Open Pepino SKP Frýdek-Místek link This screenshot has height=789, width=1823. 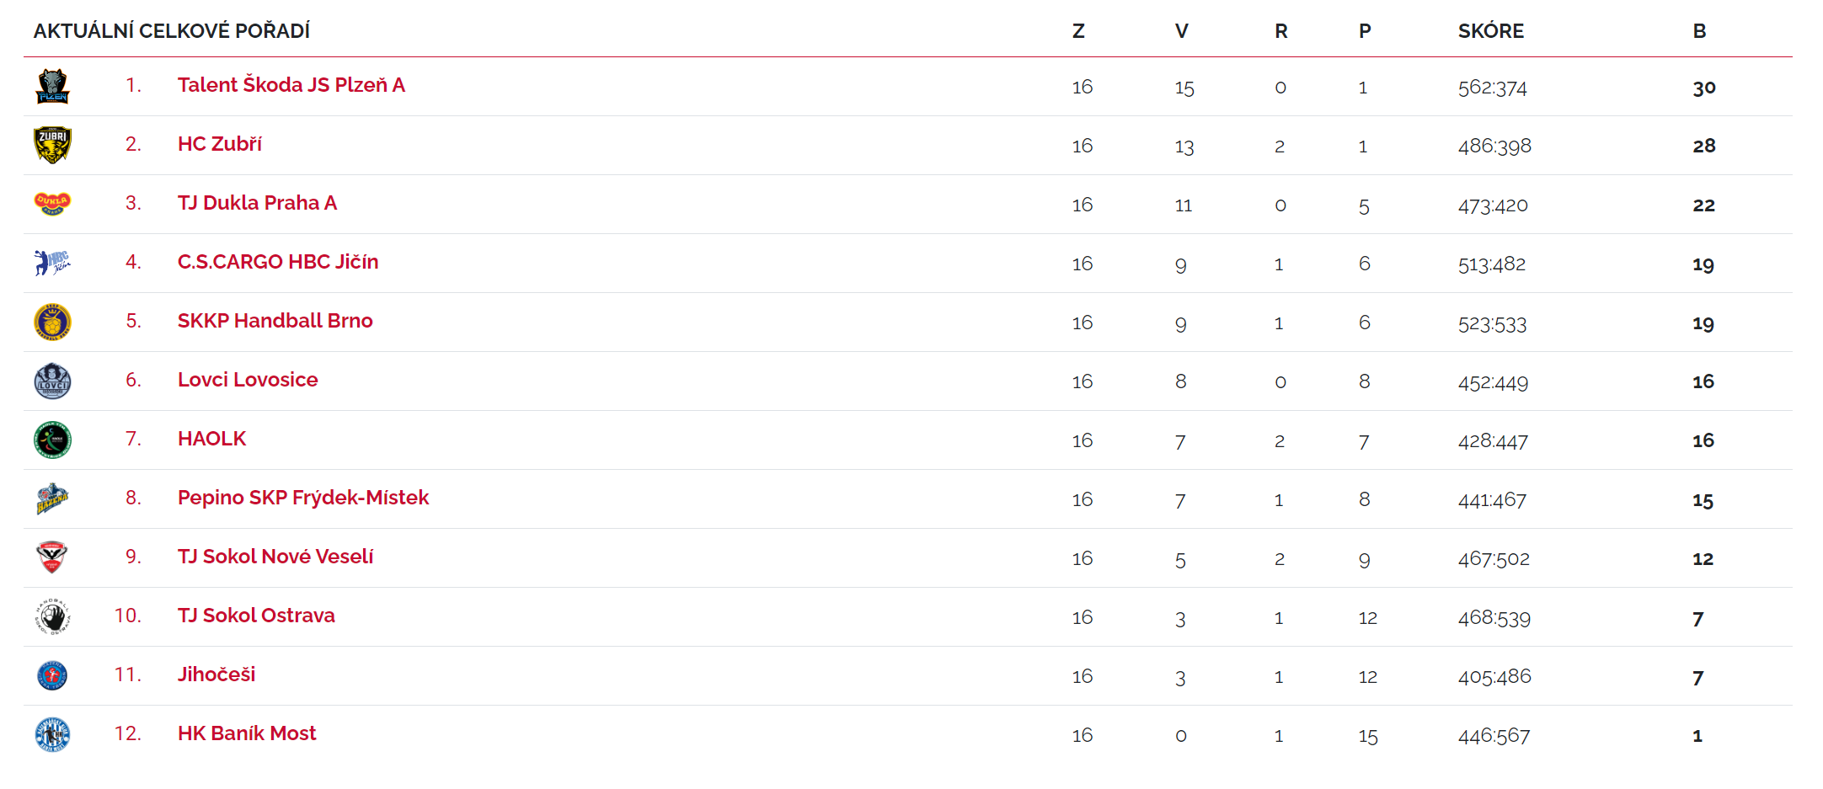(x=303, y=498)
